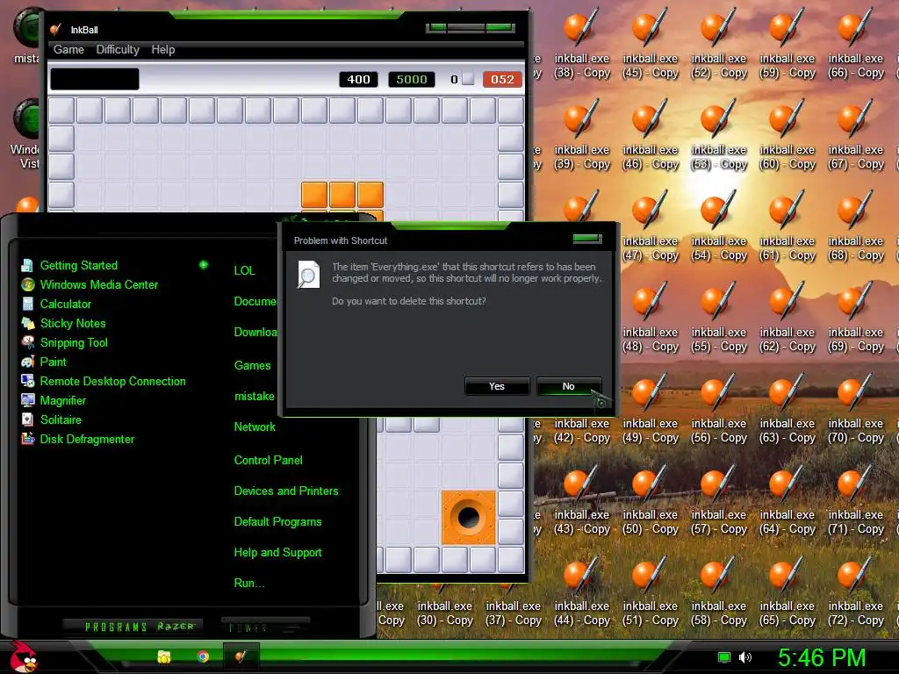Click the InkBall icon in its title bar
The width and height of the screenshot is (899, 674).
pos(55,29)
